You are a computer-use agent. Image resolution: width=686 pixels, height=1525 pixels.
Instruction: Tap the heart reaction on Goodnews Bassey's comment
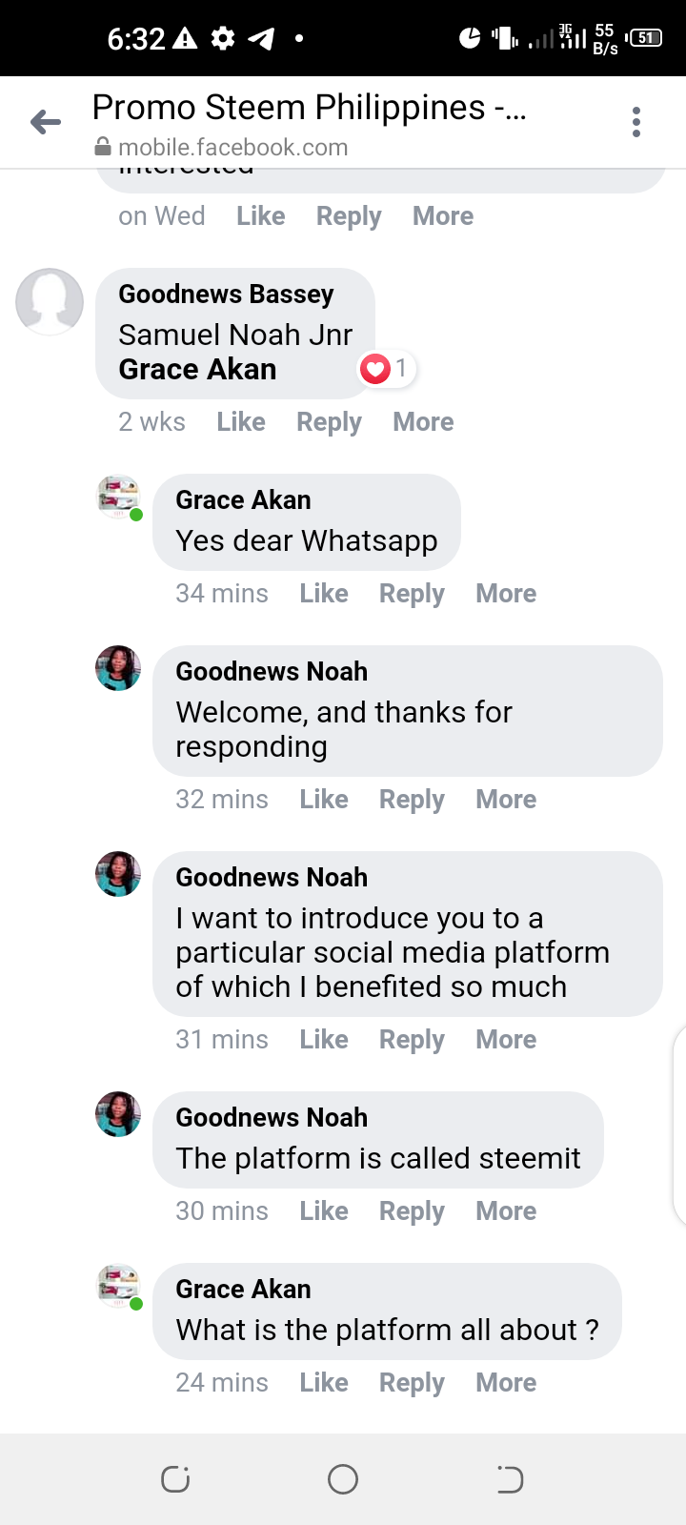coord(376,369)
